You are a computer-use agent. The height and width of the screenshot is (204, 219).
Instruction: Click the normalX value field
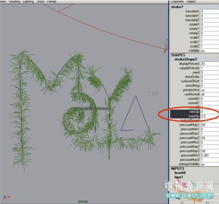click(x=210, y=99)
